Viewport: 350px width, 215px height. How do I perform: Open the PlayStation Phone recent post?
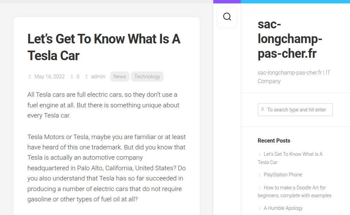pos(283,175)
